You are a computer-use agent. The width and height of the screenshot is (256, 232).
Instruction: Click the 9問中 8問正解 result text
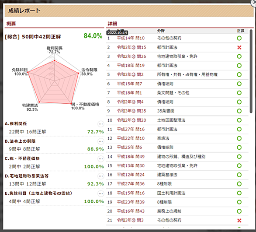click(24, 149)
